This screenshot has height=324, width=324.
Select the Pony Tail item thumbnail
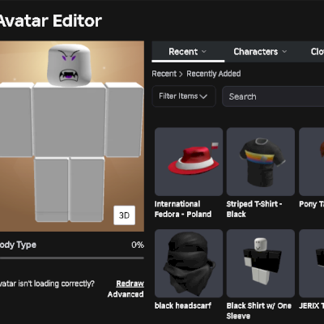pos(312,162)
